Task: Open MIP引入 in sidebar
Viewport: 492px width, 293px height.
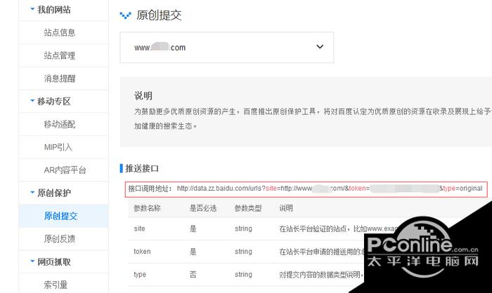Action: 58,147
